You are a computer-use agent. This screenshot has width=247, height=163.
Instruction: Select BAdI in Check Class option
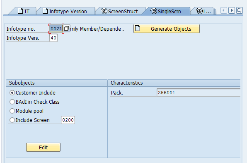(12, 102)
